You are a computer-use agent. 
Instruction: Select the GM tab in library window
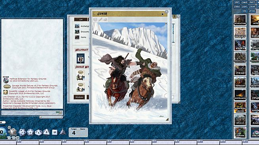[81, 19]
